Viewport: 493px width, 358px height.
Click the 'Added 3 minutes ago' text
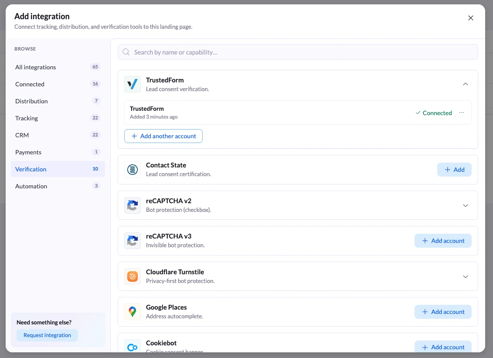154,117
